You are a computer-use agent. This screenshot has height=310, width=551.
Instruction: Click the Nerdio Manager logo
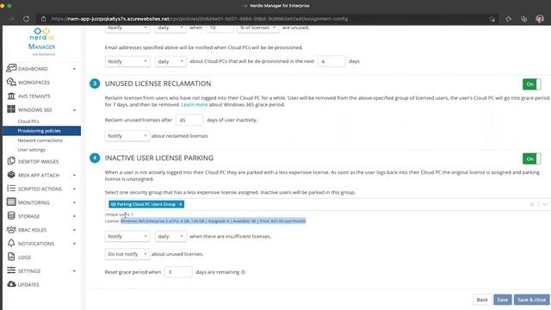(x=42, y=41)
